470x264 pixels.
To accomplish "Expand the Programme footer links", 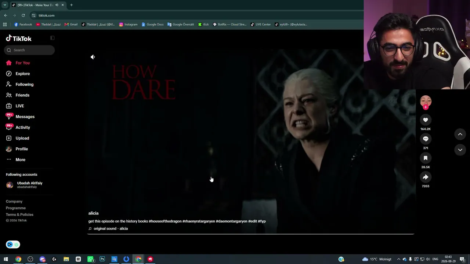I will [x=16, y=208].
